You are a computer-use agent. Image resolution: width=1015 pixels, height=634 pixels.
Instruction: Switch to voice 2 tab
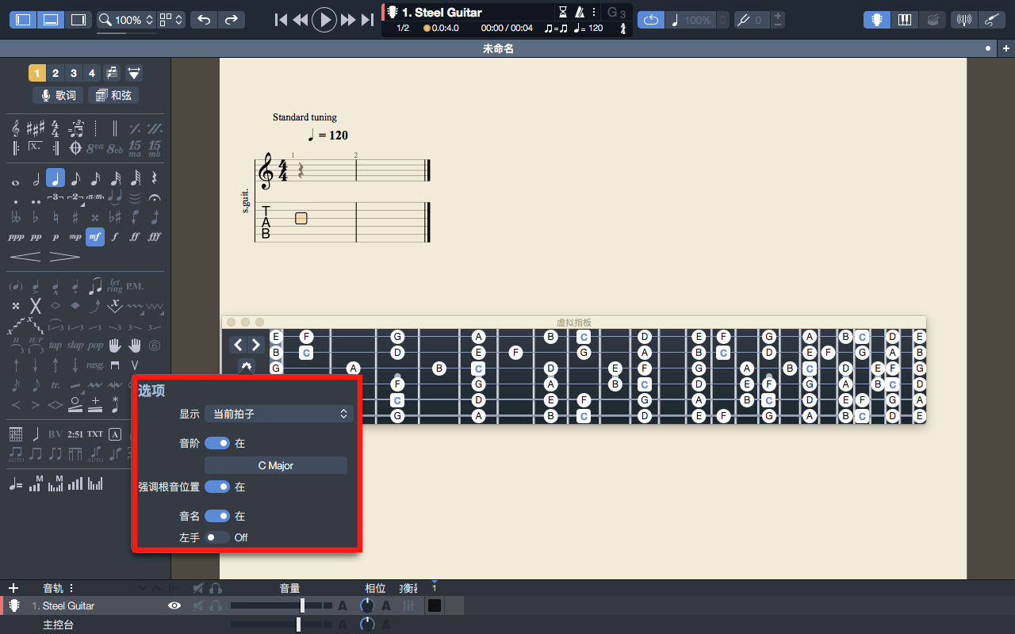[x=56, y=73]
